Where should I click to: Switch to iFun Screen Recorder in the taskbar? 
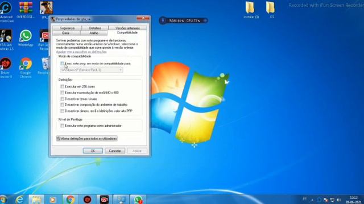coord(104,199)
